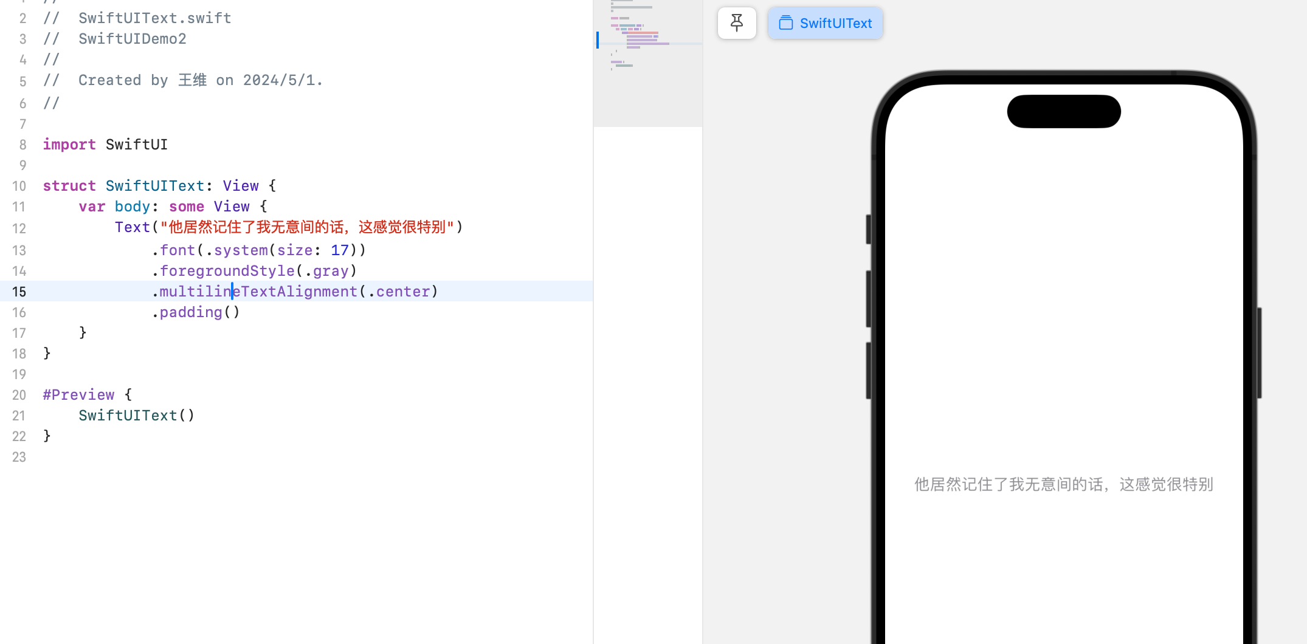Click the Dynamic Island on the preview iPhone
This screenshot has height=644, width=1307.
1064,111
